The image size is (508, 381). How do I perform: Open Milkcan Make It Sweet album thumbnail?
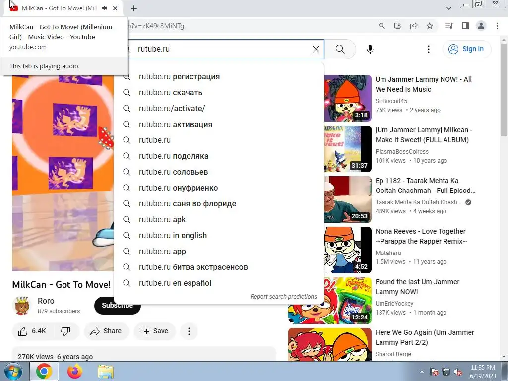click(x=348, y=149)
